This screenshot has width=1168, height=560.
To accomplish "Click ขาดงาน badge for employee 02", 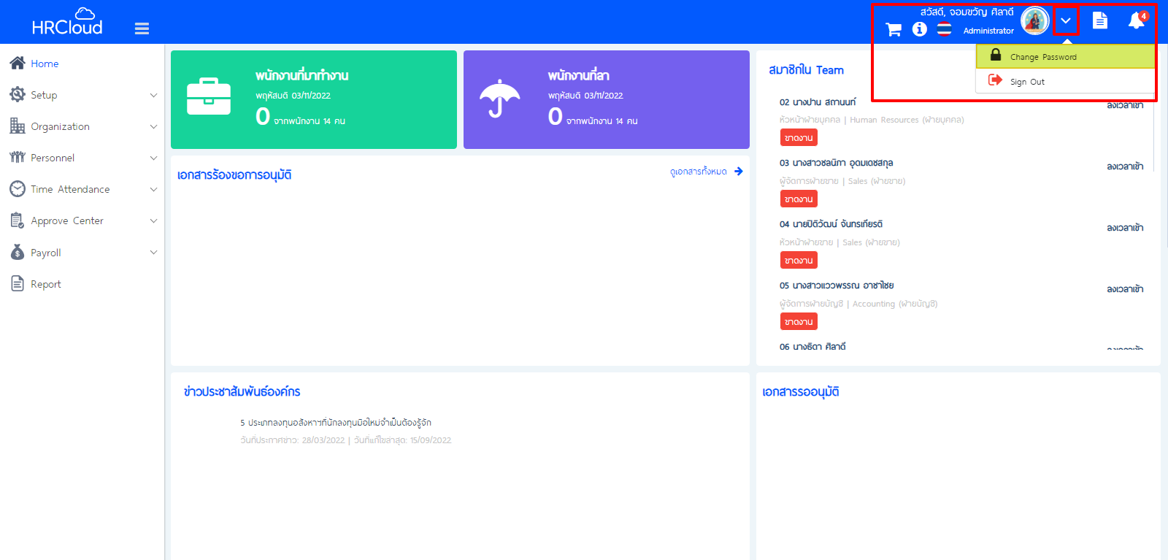I will (x=799, y=137).
